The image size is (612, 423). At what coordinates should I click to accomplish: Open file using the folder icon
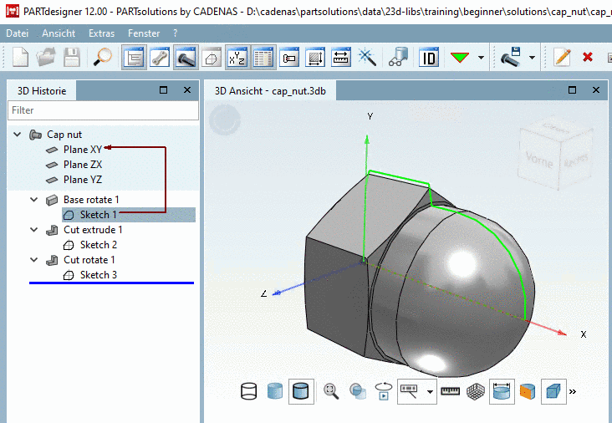point(46,58)
